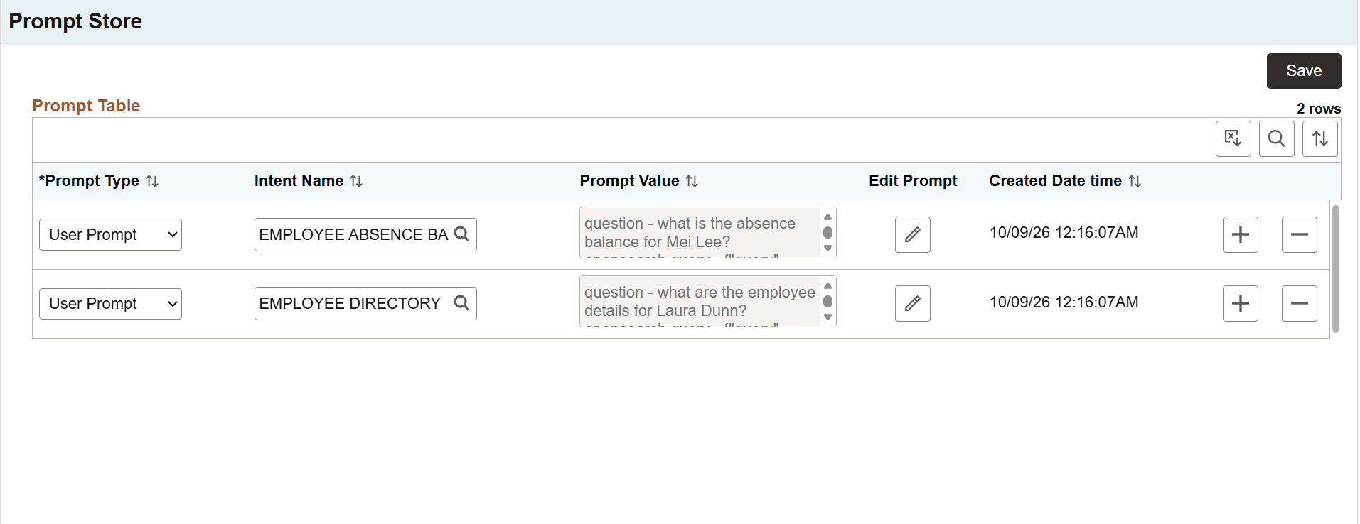Image resolution: width=1360 pixels, height=524 pixels.
Task: Edit the Laura Dunn employee details prompt
Action: [912, 303]
